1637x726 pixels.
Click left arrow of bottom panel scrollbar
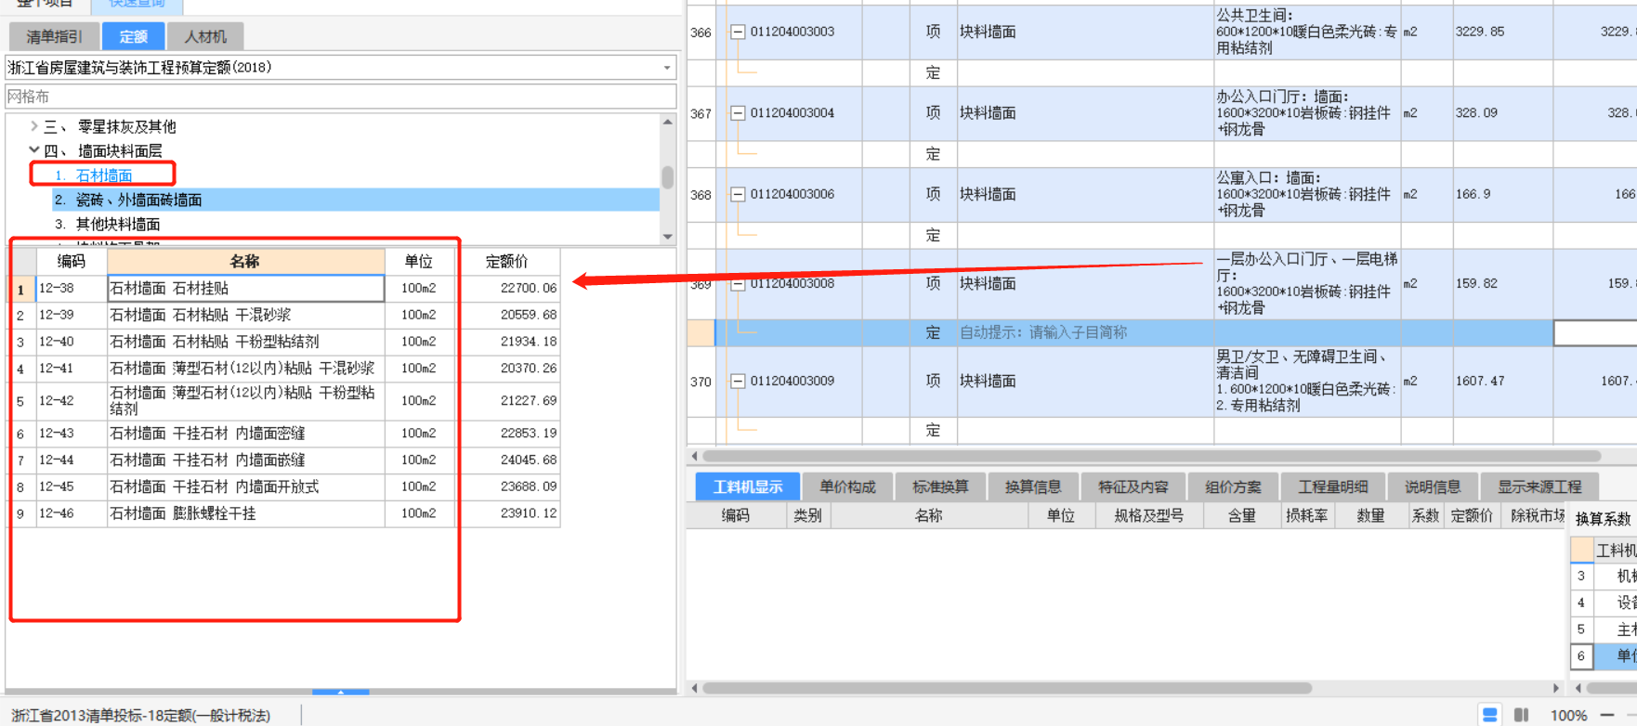click(x=694, y=688)
